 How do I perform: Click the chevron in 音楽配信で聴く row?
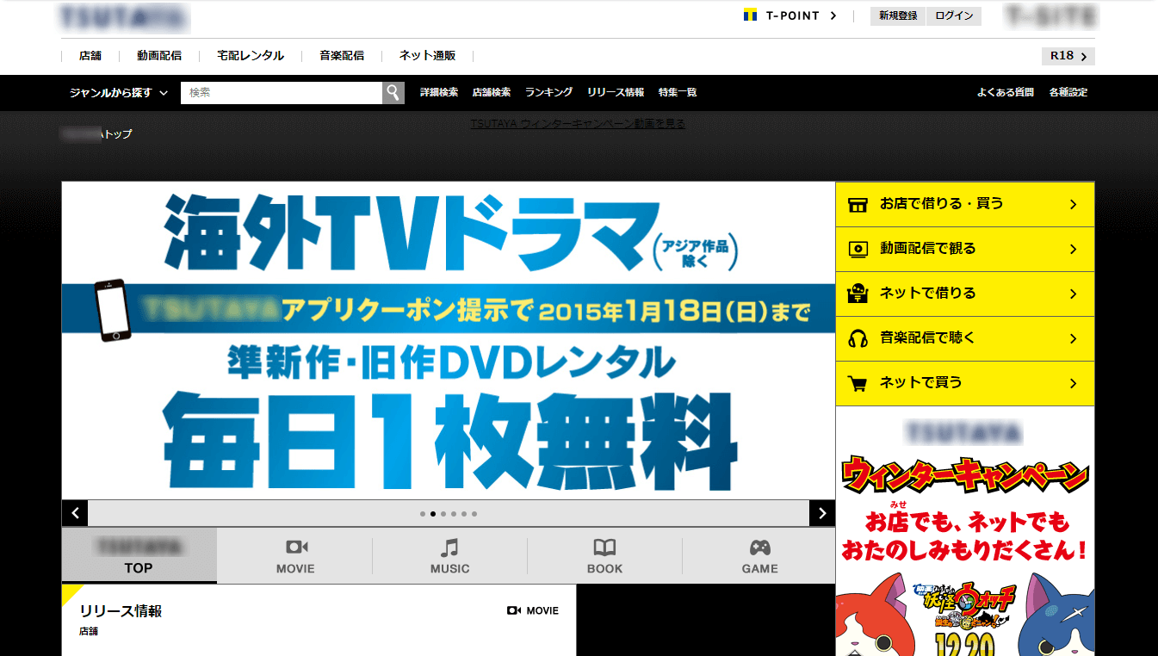pos(1073,339)
